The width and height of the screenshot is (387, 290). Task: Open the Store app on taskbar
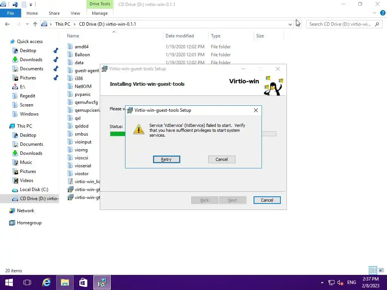click(x=83, y=282)
